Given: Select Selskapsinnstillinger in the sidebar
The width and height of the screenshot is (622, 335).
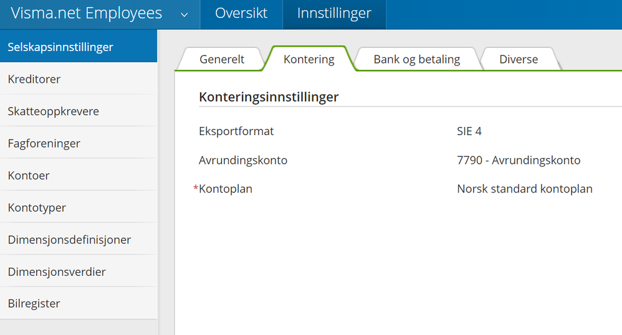Looking at the screenshot, I should 60,47.
